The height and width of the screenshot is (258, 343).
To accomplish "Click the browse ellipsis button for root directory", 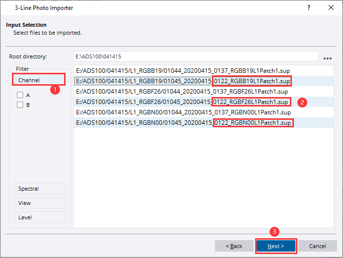I will tap(327, 57).
